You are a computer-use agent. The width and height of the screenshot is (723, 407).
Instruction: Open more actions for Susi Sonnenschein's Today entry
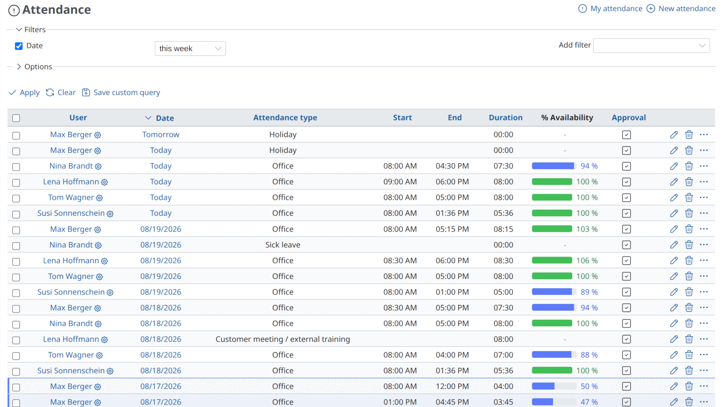[704, 213]
